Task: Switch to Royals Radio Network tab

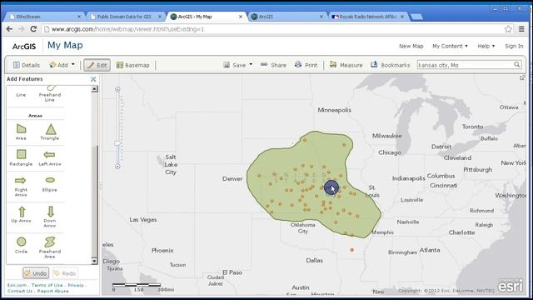Action: pyautogui.click(x=367, y=17)
